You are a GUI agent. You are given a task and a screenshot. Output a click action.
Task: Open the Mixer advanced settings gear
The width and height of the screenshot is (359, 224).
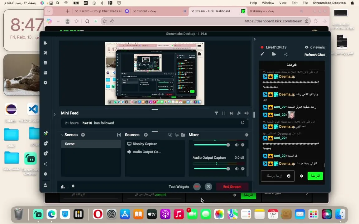pos(247,135)
